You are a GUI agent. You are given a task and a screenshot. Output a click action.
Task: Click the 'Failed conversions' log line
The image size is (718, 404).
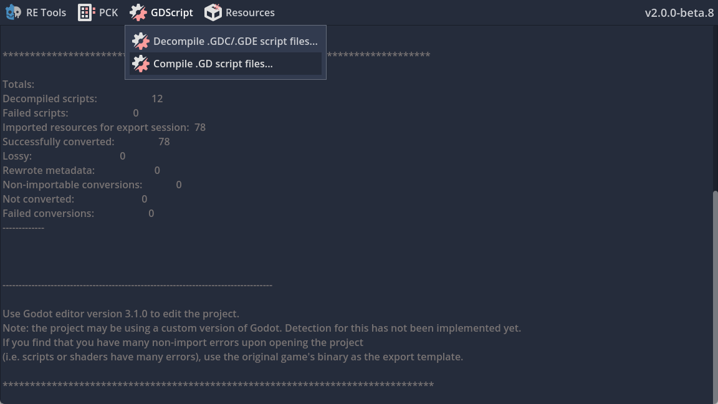(x=78, y=213)
